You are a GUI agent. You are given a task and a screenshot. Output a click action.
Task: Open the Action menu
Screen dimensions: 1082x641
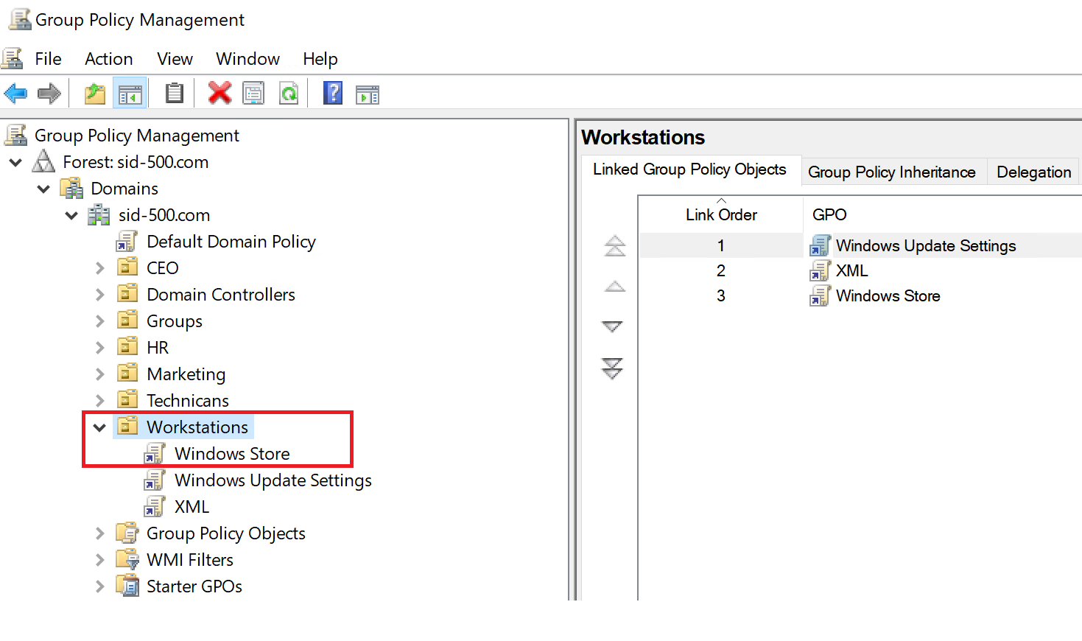[108, 59]
